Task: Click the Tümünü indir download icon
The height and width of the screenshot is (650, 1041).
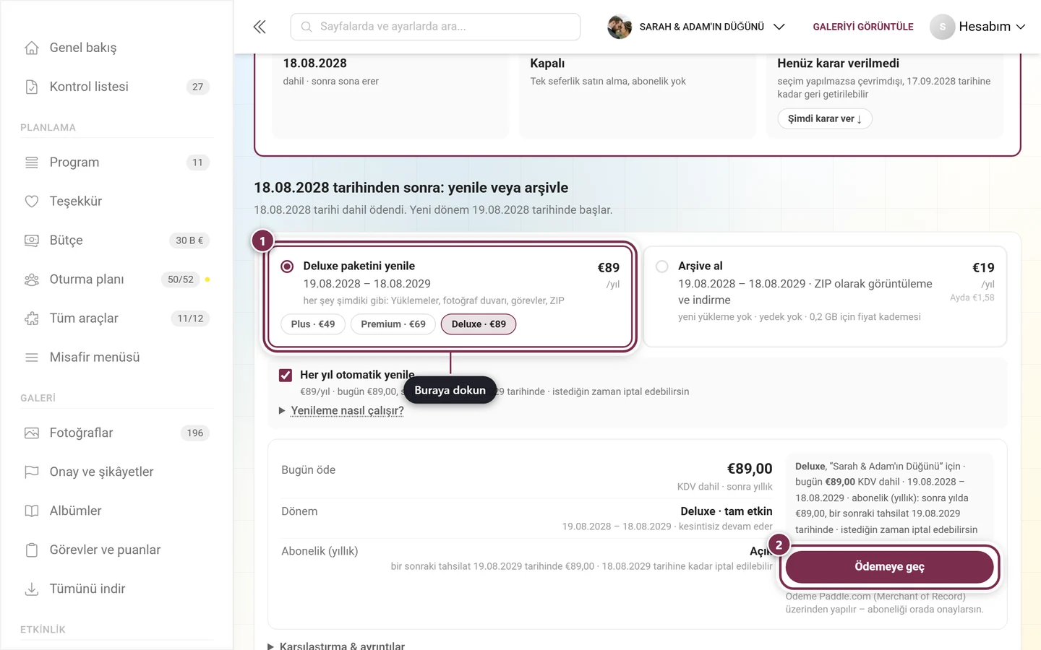Action: click(x=32, y=589)
